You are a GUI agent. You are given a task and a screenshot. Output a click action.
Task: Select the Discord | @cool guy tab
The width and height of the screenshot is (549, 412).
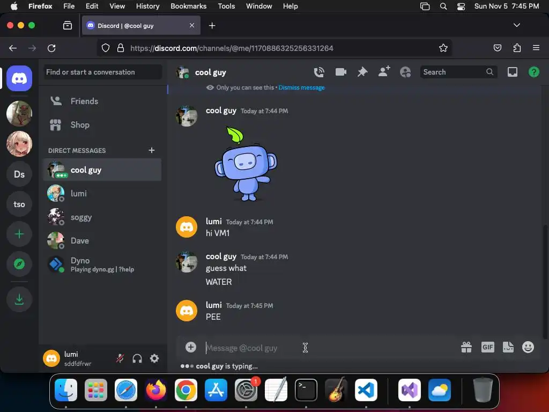[x=142, y=26]
